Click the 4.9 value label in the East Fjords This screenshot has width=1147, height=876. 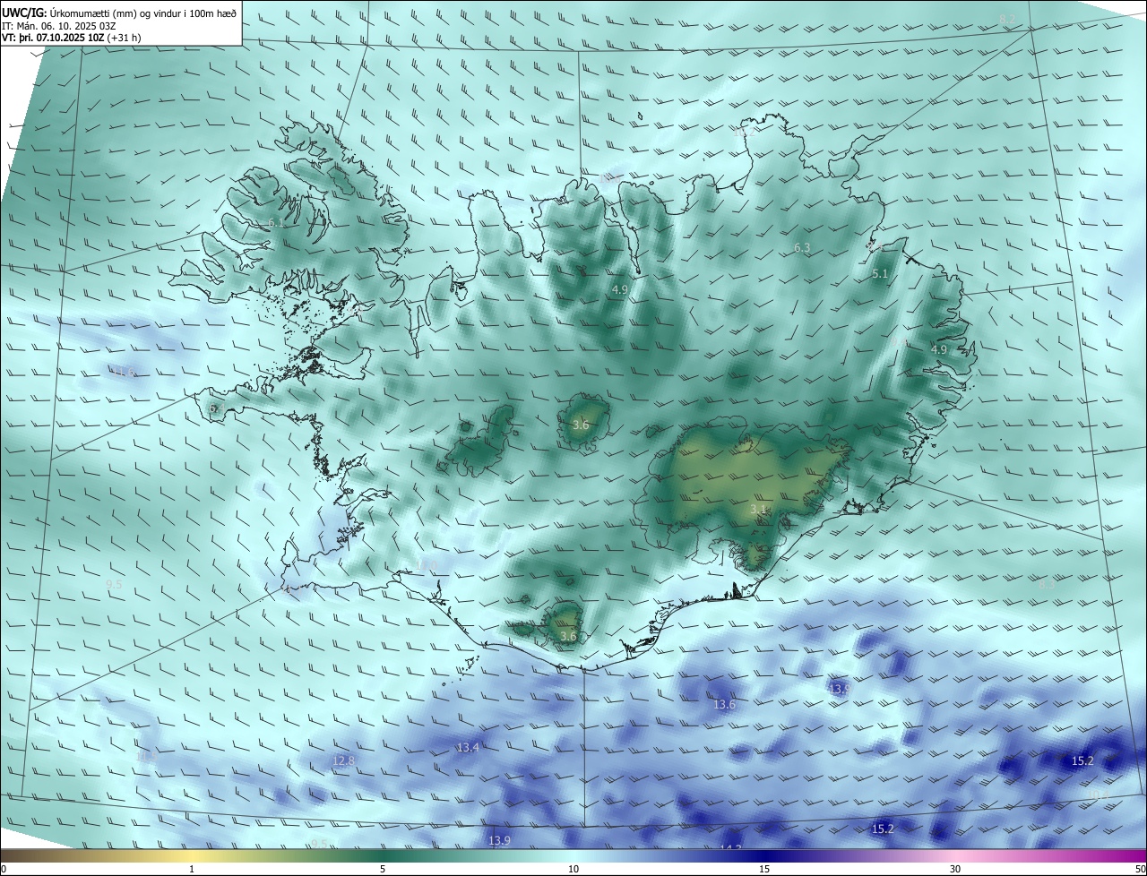point(939,349)
